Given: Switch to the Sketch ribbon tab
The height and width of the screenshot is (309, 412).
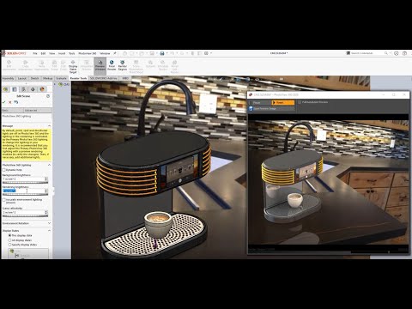Looking at the screenshot, I should point(34,78).
